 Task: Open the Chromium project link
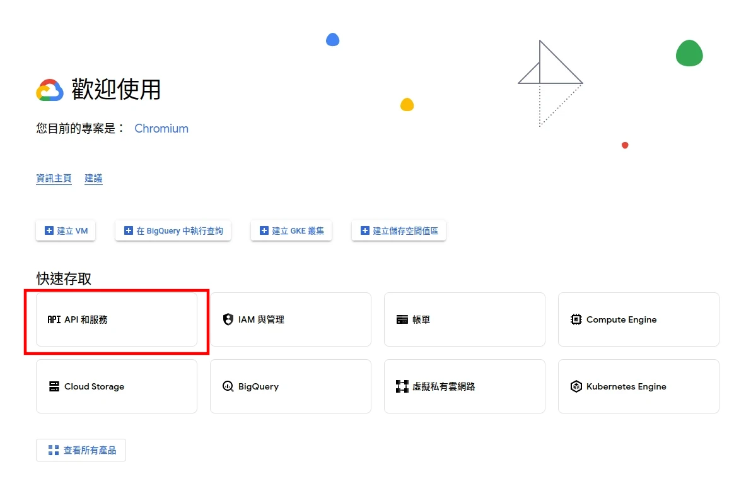161,129
